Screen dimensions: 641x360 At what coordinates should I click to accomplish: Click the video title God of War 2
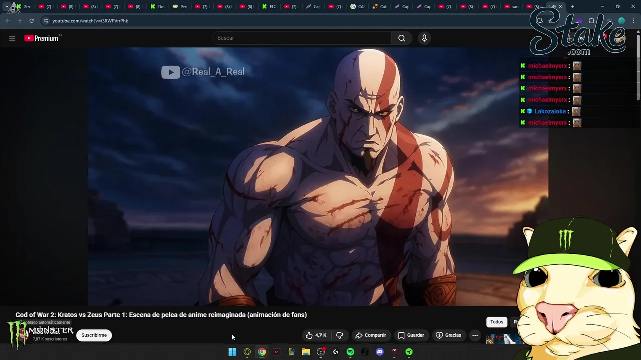point(161,315)
